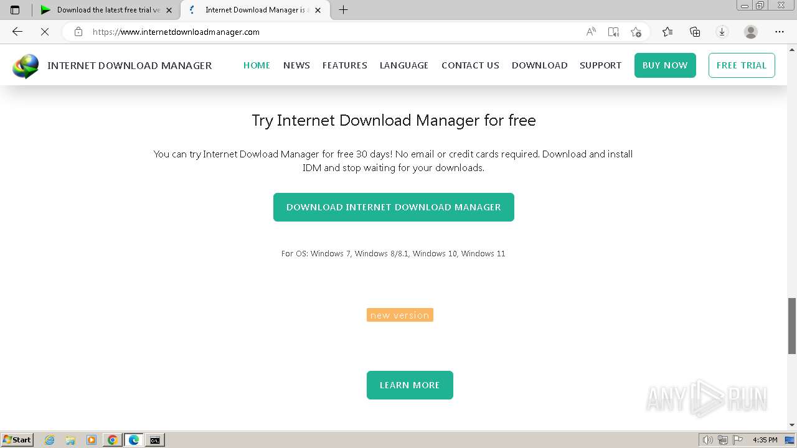Focus the address bar URL field
This screenshot has width=797, height=448.
click(x=336, y=32)
